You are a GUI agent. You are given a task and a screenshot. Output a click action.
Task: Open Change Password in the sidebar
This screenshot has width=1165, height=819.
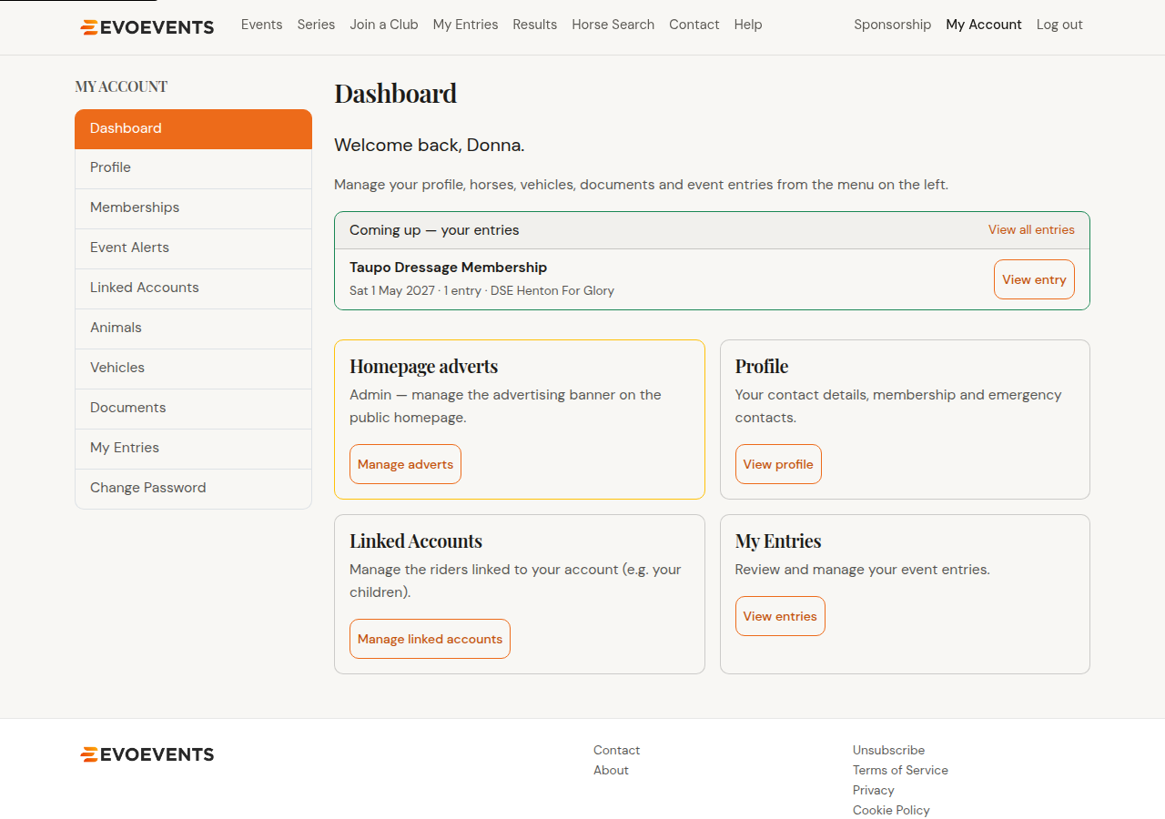pyautogui.click(x=193, y=488)
